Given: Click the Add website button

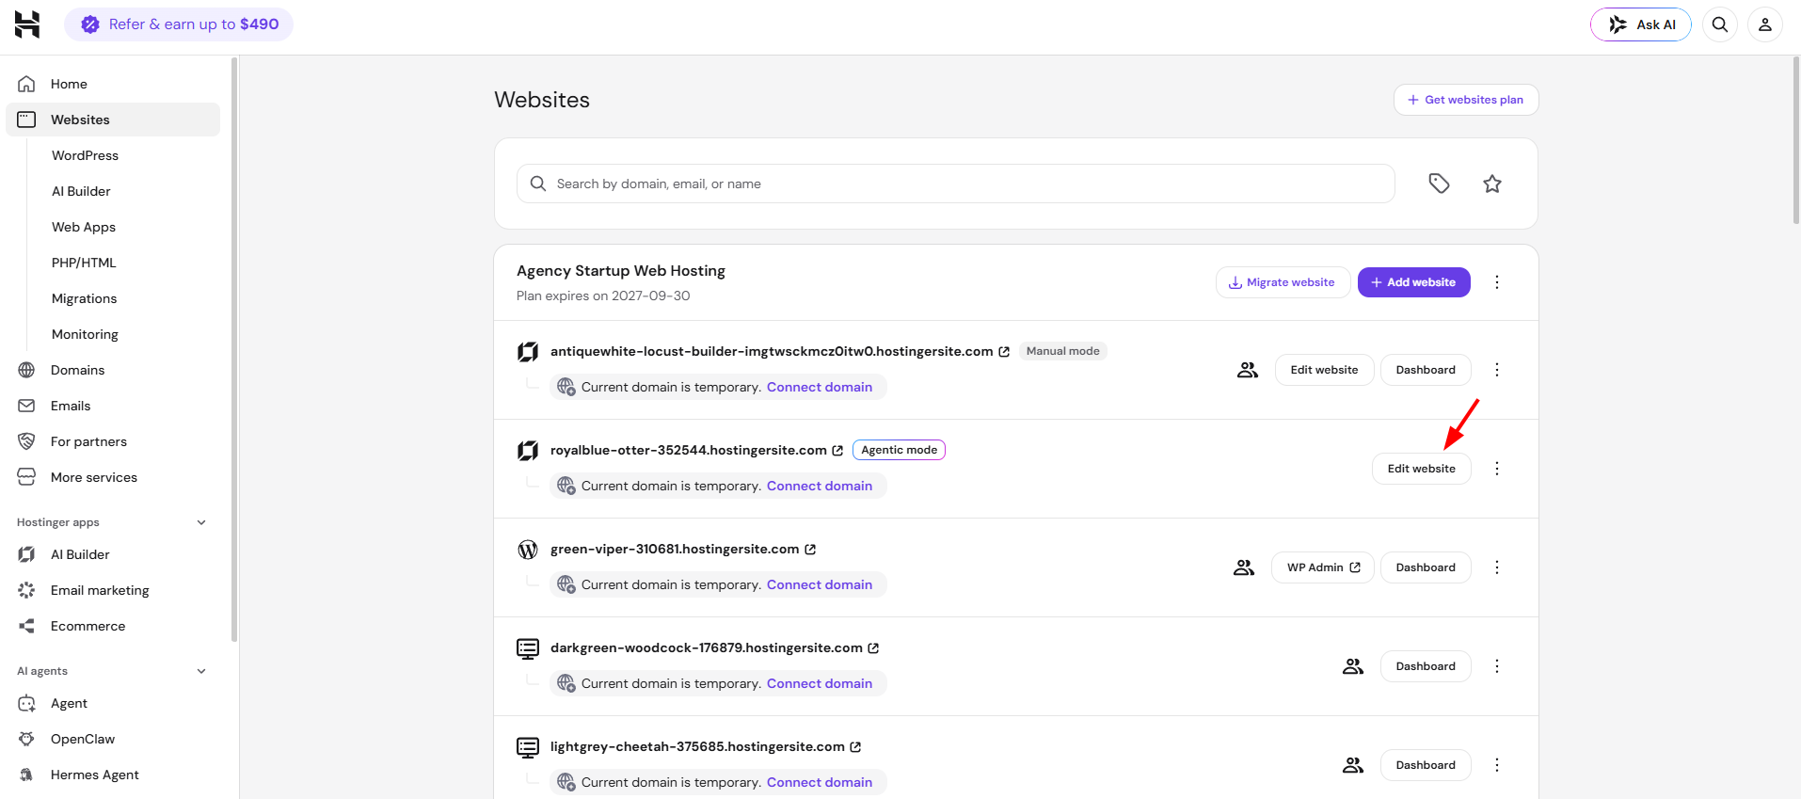Looking at the screenshot, I should coord(1414,282).
